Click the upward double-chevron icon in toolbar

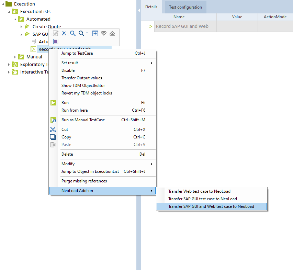coord(112,33)
